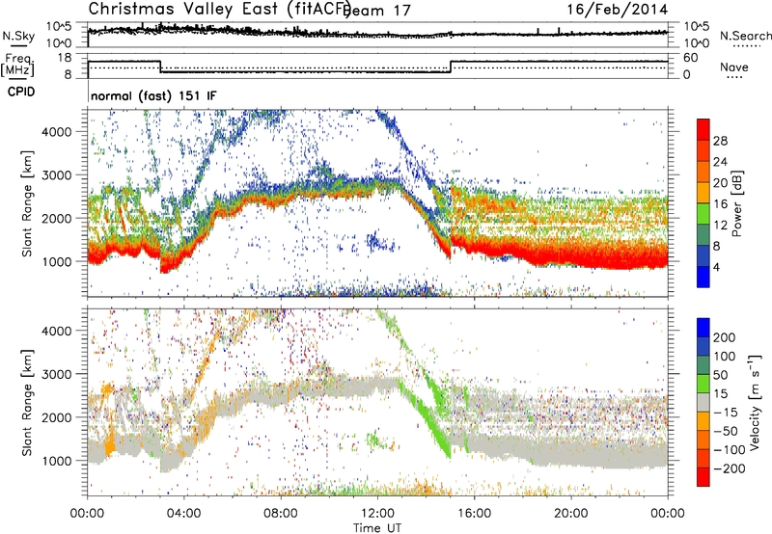
Task: Click the '28' value on the power colorbar
Action: pyautogui.click(x=720, y=141)
